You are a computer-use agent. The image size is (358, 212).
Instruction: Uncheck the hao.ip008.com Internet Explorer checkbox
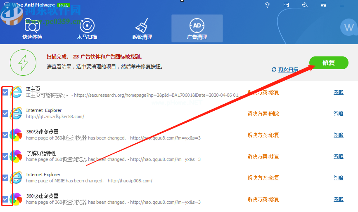5,178
